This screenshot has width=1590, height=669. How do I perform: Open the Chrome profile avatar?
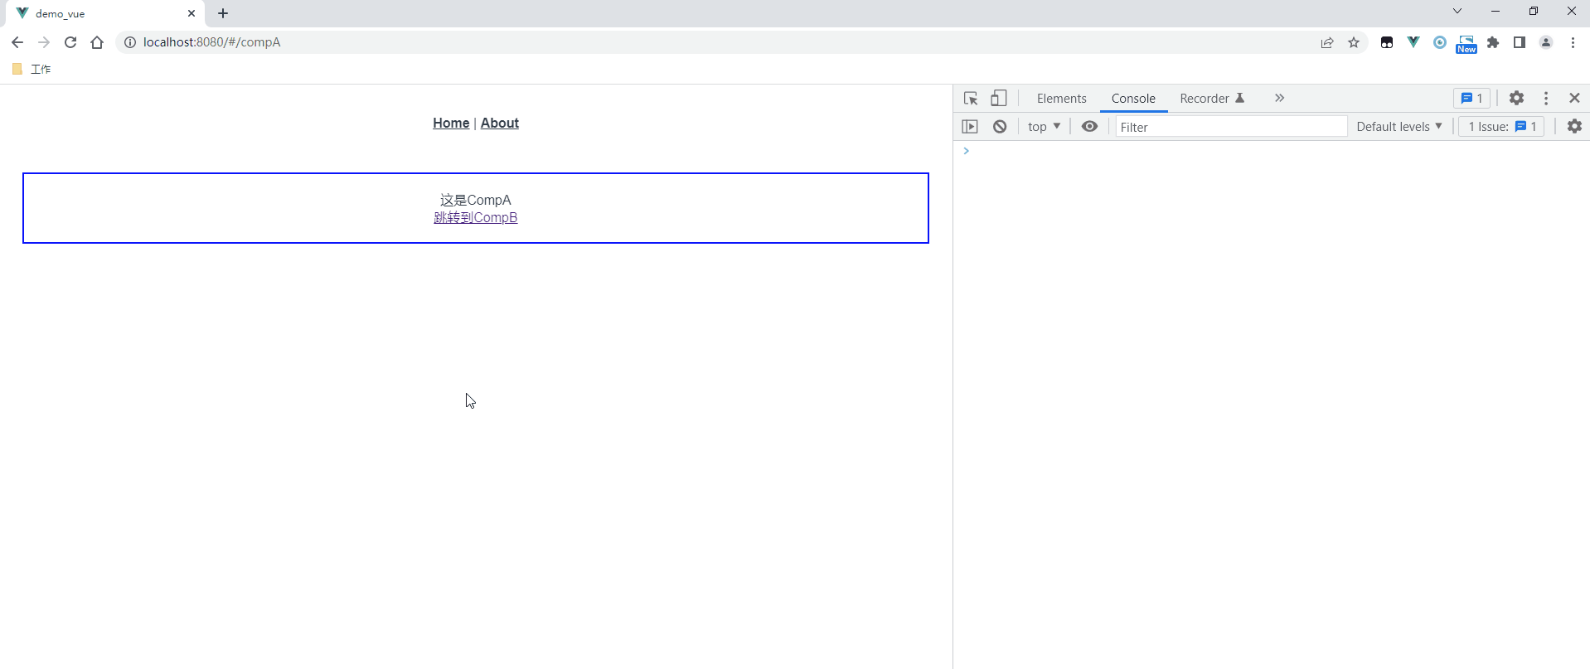1546,42
